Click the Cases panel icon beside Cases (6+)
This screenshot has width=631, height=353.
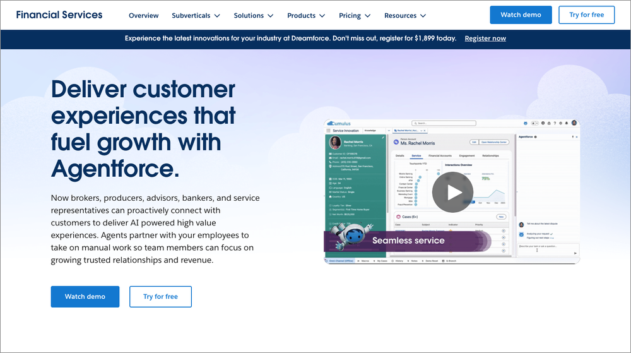398,217
